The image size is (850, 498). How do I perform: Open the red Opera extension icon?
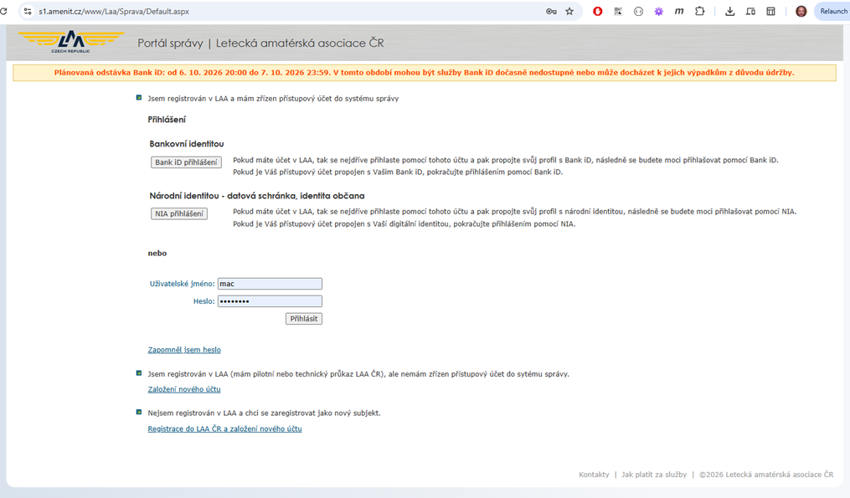click(x=597, y=12)
